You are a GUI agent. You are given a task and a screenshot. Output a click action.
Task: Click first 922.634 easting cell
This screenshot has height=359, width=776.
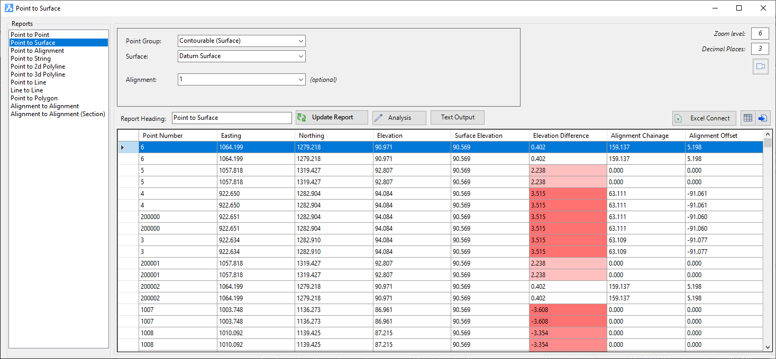pyautogui.click(x=256, y=240)
